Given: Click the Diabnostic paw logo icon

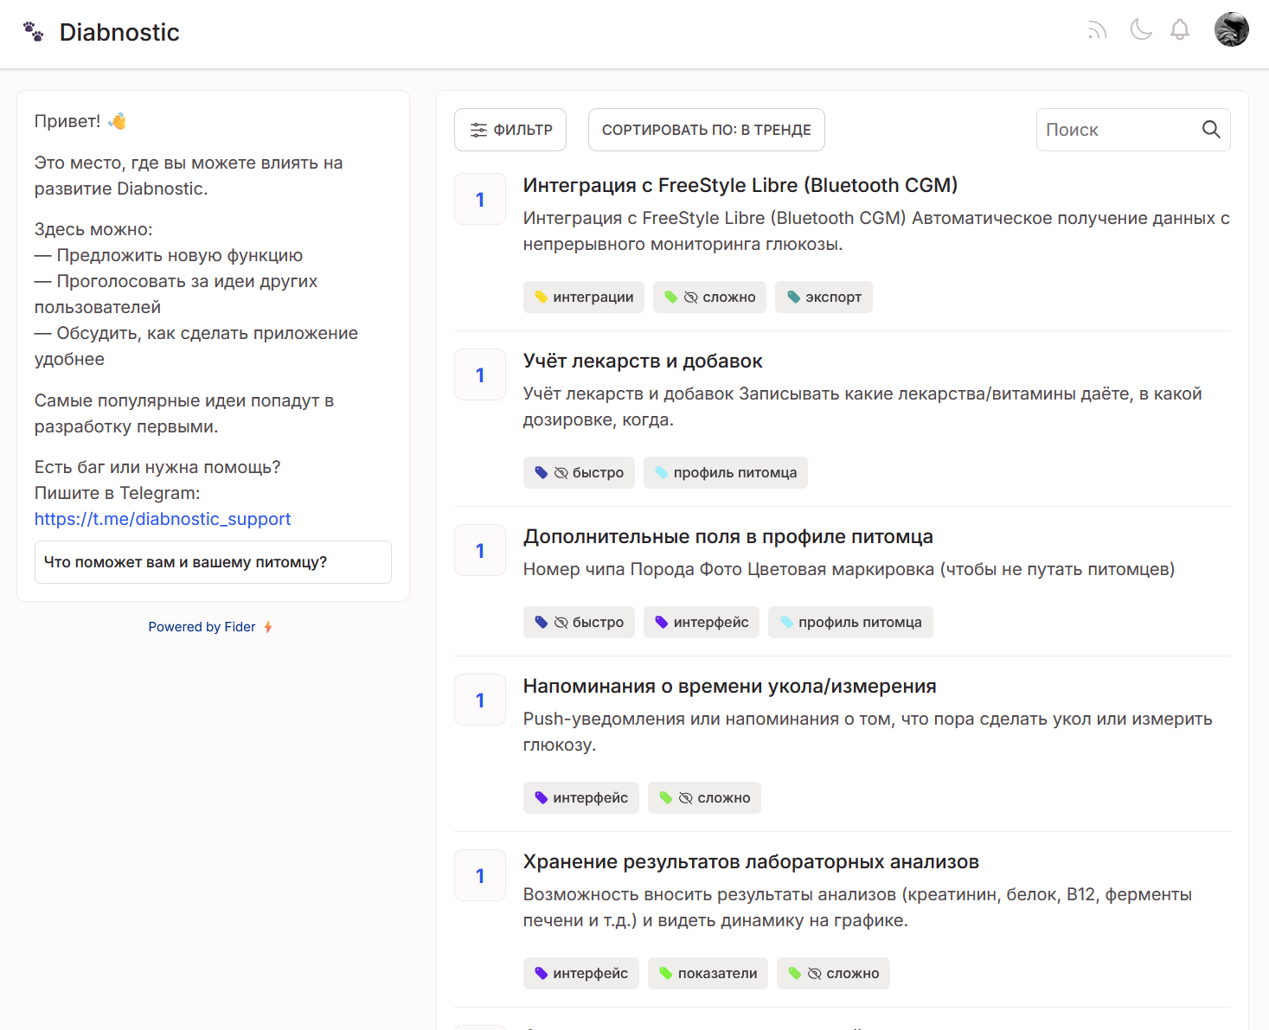Looking at the screenshot, I should (x=33, y=32).
